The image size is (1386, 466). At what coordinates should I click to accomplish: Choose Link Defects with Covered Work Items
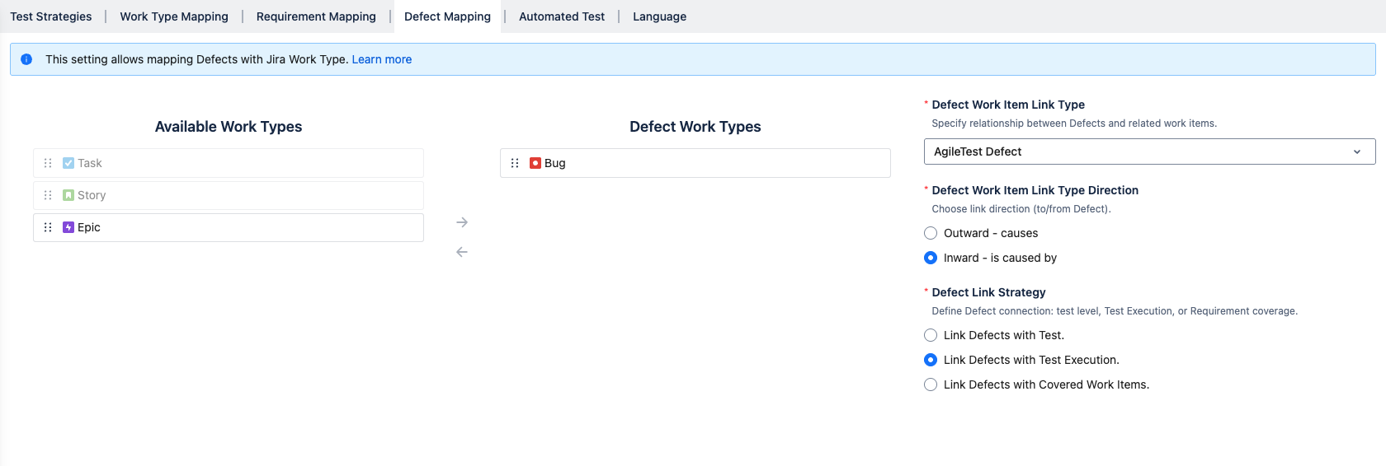(931, 384)
